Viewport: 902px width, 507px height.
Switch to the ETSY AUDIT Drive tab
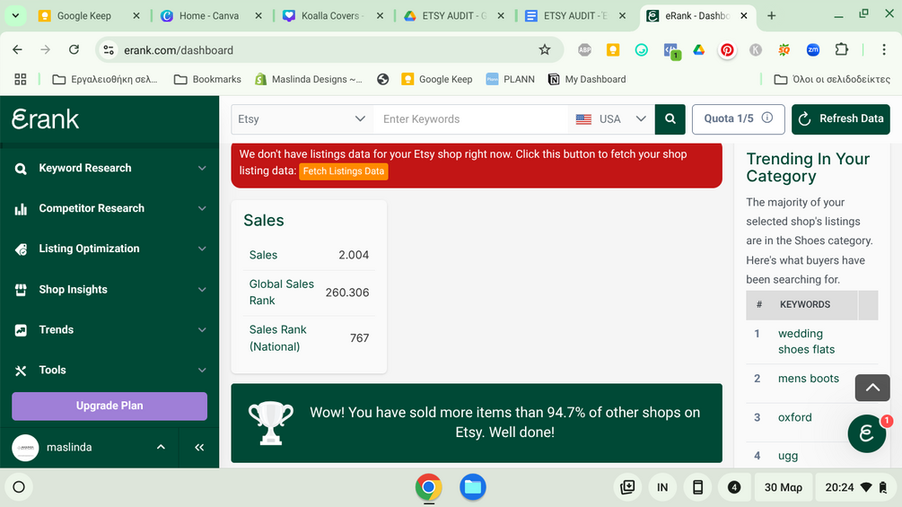click(451, 16)
